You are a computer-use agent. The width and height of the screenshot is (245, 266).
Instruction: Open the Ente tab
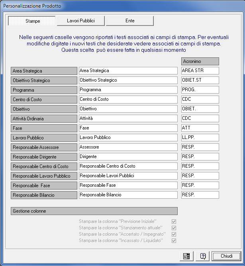click(x=129, y=21)
